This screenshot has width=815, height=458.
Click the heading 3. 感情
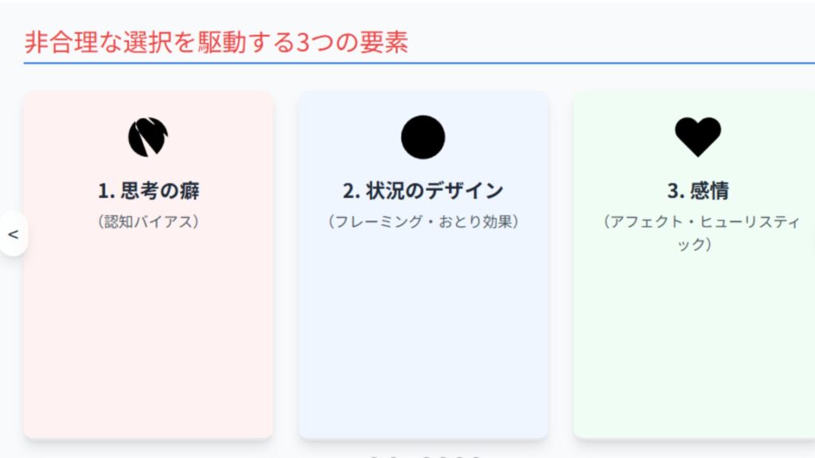698,191
